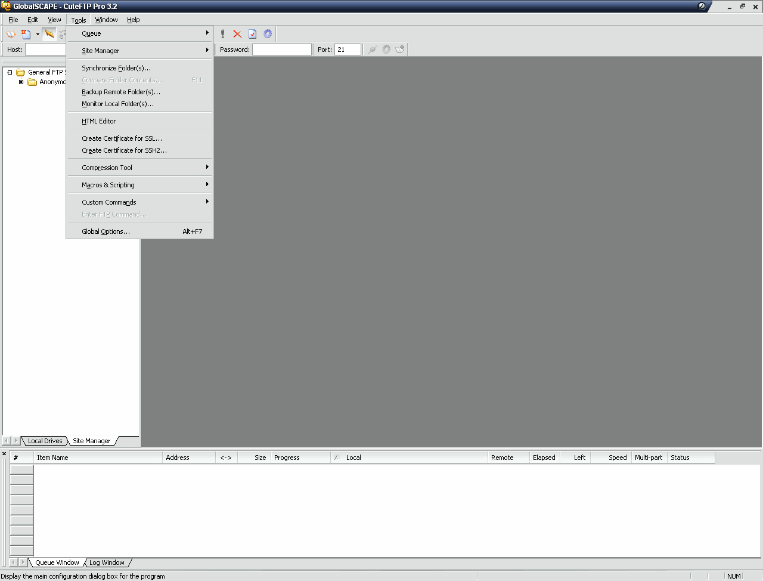Click the Site Manager book icon in toolbar
Viewport: 763px width, 581px height.
coord(11,34)
